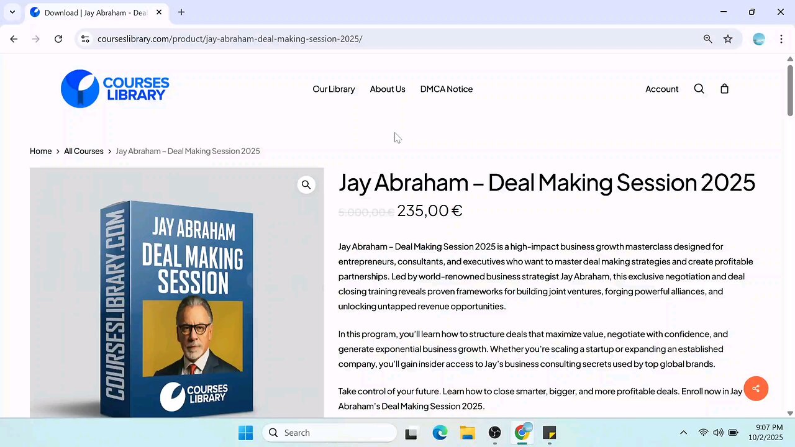Open Wi-Fi network settings in tray

click(x=703, y=433)
